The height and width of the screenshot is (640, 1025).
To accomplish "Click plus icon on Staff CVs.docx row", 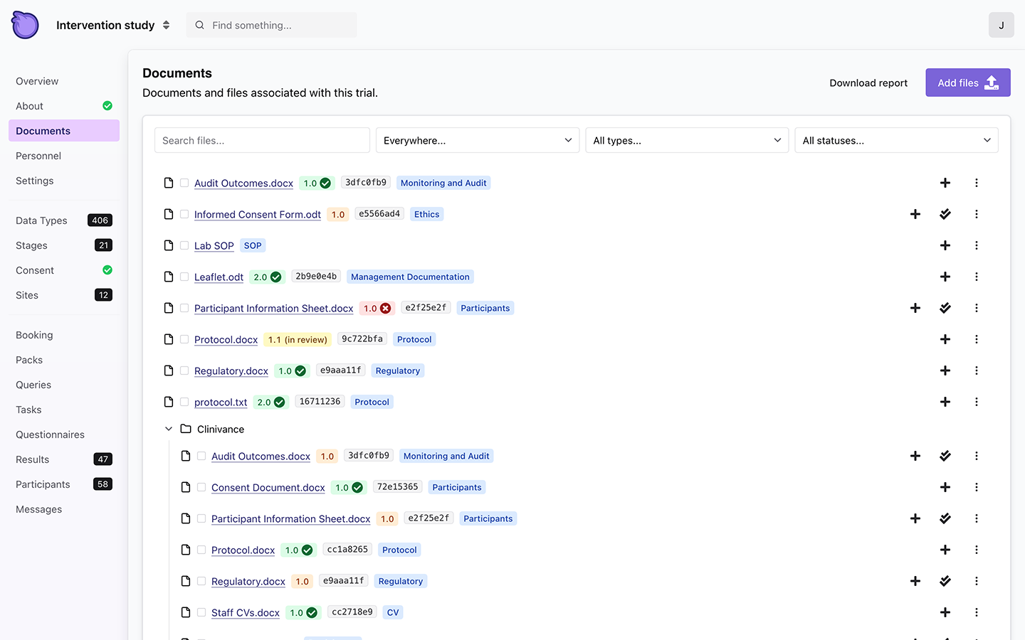I will click(945, 612).
